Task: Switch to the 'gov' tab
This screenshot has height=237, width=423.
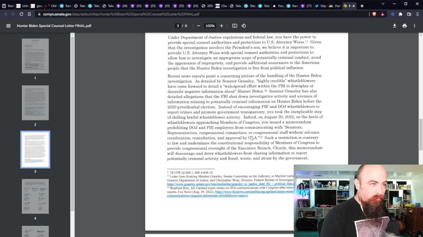Action: click(x=36, y=6)
